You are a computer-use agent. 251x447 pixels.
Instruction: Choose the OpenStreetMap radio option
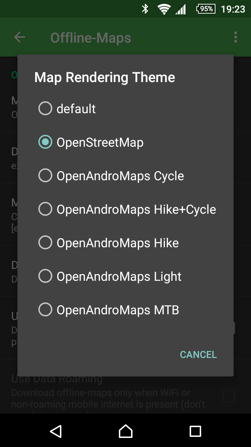[45, 142]
